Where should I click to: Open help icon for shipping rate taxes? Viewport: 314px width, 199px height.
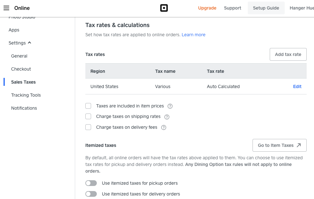167,117
